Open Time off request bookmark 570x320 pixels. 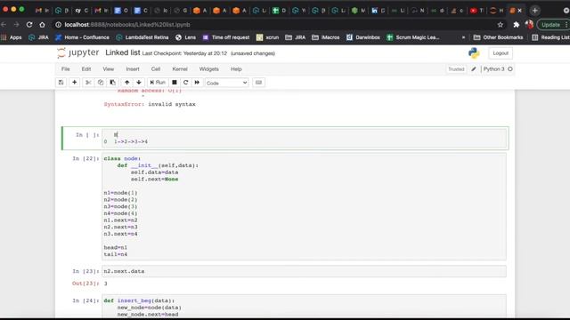point(226,37)
